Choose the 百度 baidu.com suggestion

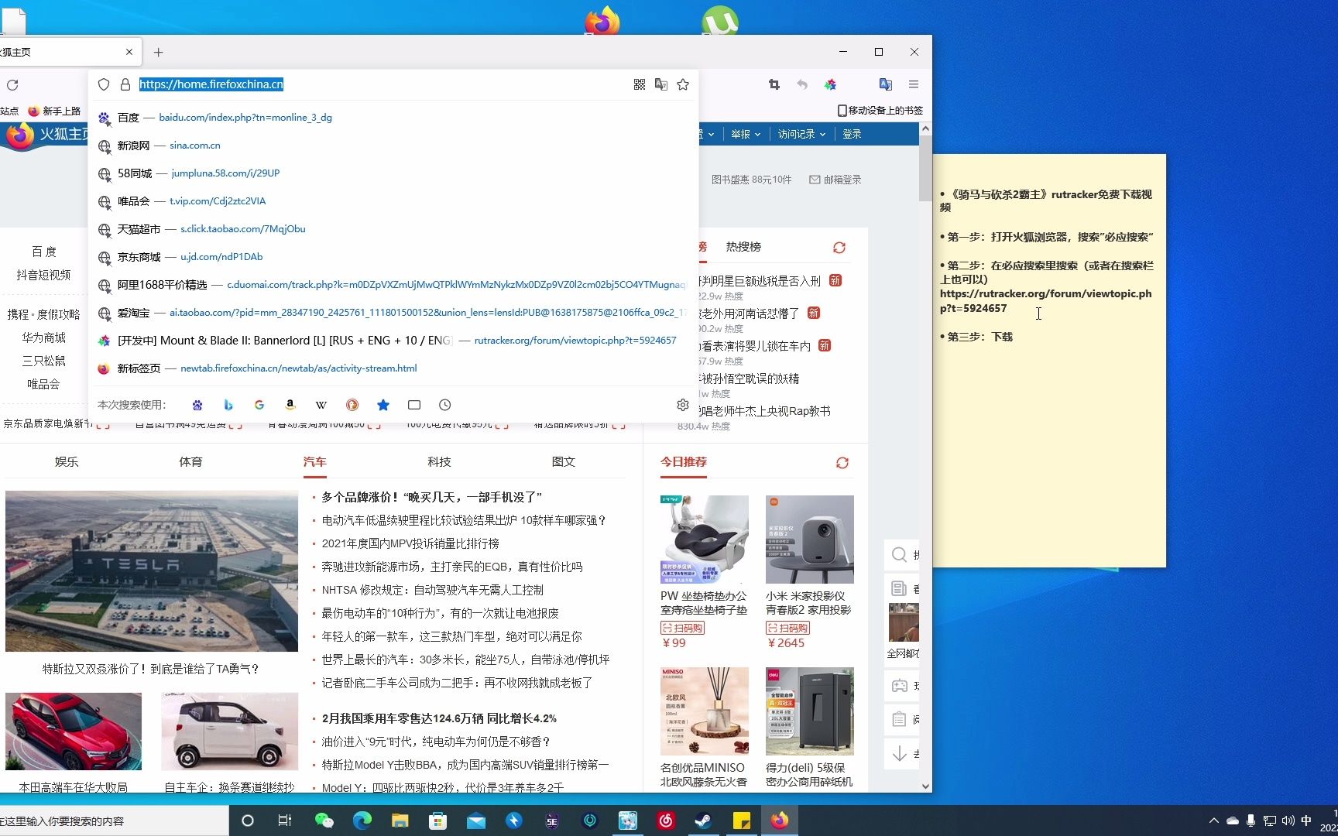(393, 118)
